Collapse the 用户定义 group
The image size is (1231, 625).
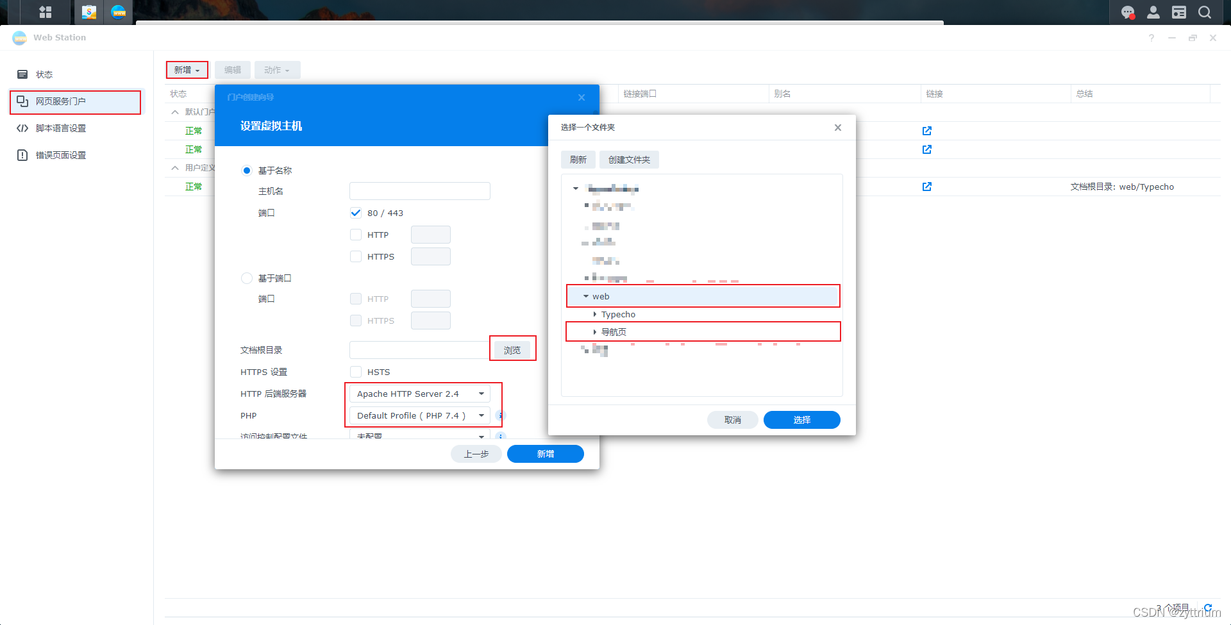175,168
